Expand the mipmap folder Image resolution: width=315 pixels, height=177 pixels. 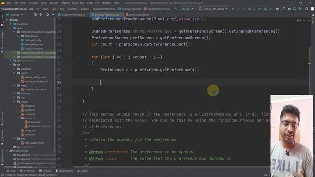tap(14, 93)
